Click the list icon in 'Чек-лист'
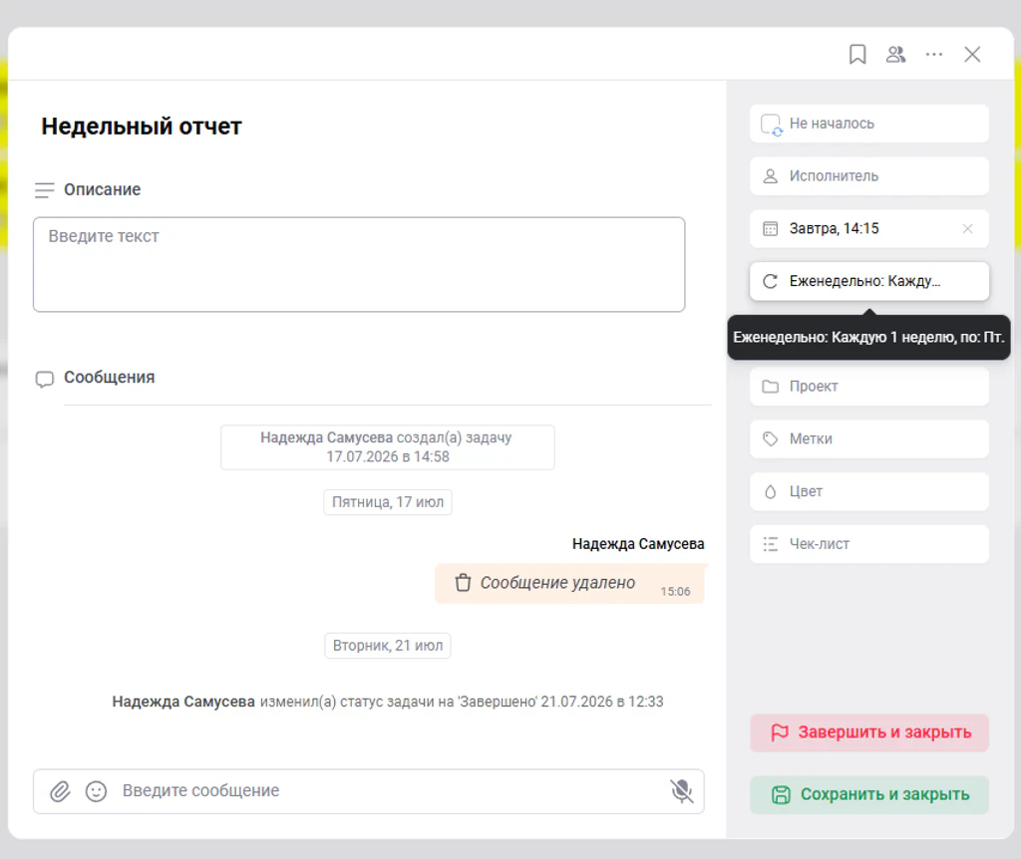The image size is (1021, 859). click(x=771, y=544)
